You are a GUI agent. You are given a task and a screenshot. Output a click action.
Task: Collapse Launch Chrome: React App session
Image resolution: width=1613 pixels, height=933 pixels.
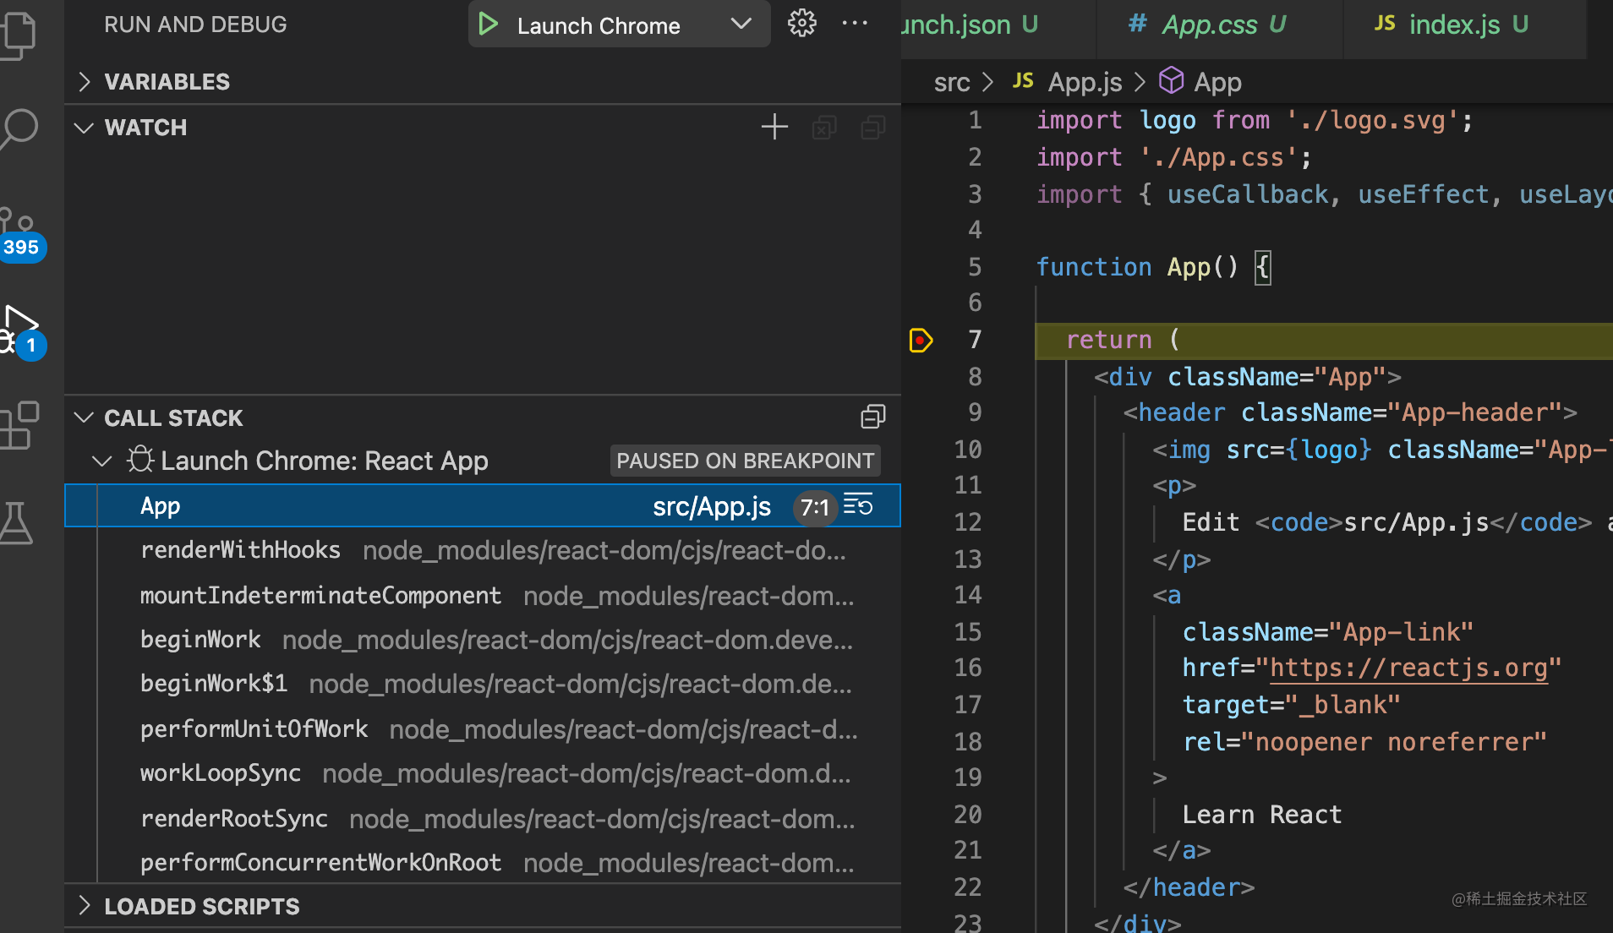coord(101,461)
